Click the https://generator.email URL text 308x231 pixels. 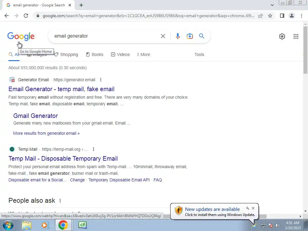74,80
